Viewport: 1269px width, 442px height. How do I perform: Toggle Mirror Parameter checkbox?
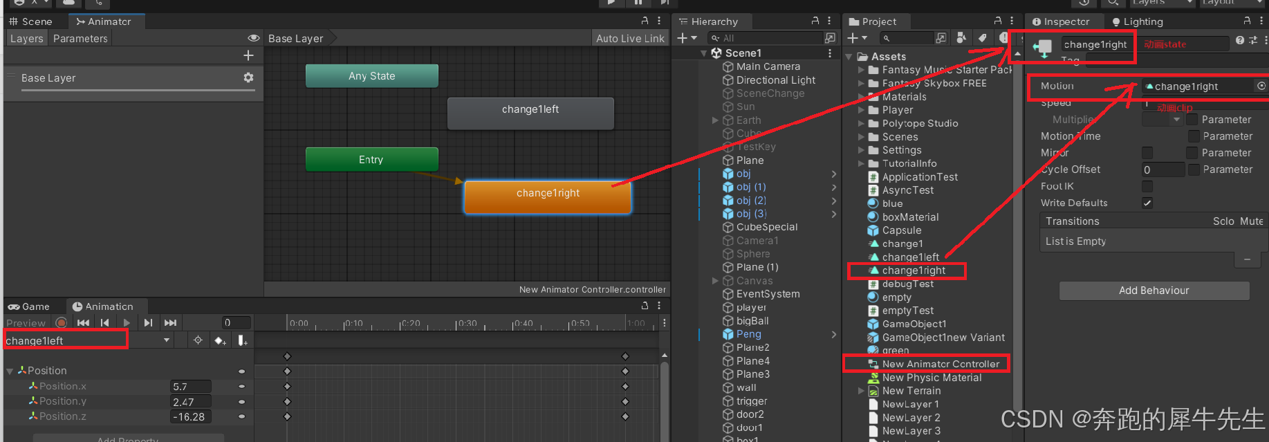coord(1192,153)
